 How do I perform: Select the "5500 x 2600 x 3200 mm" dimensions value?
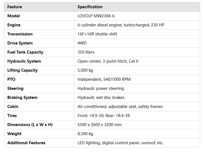100,125
